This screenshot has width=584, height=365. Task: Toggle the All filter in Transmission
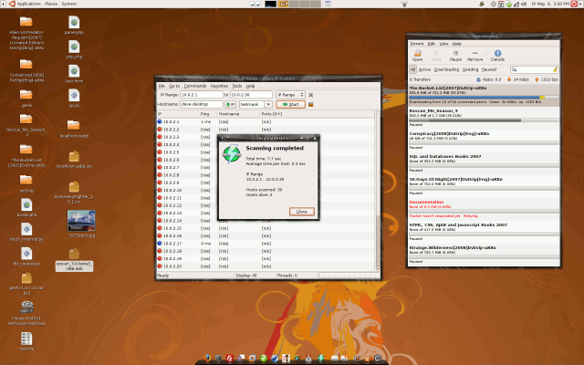(412, 69)
